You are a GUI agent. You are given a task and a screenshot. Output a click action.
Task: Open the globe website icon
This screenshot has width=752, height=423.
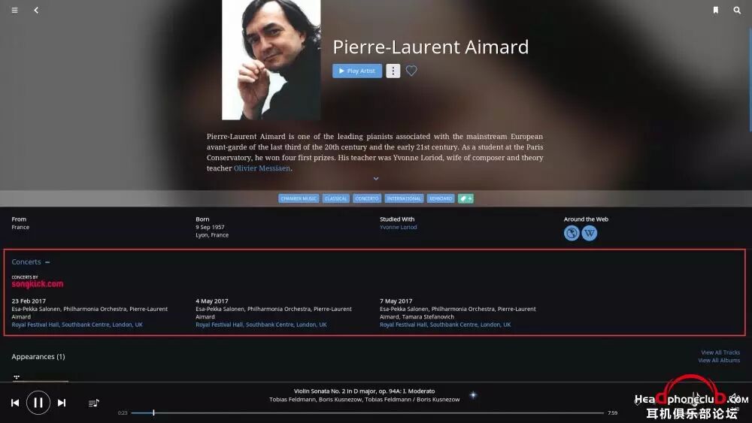click(x=572, y=234)
